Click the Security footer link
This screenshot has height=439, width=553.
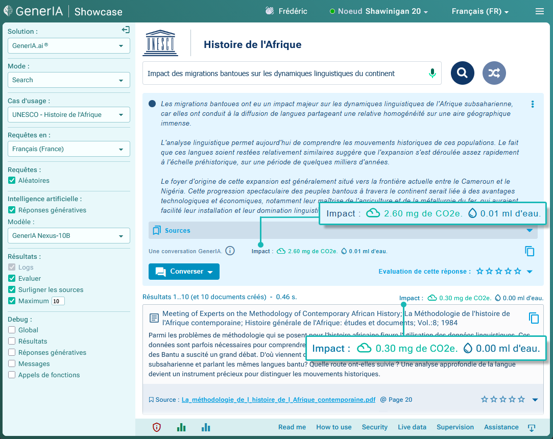pos(375,427)
